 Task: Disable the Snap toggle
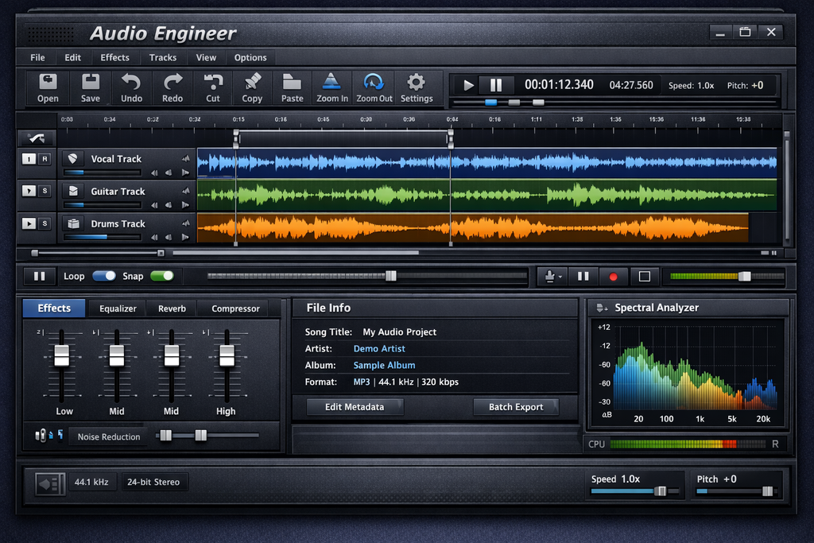coord(161,276)
